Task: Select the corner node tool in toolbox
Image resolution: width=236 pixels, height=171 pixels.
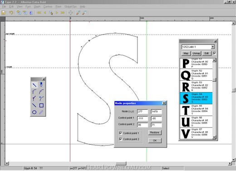Action: [x=34, y=98]
